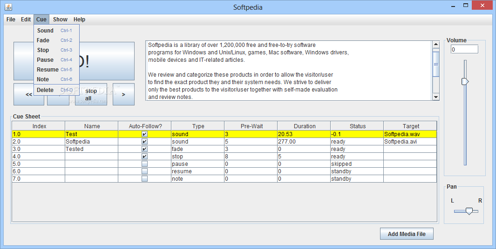Close the Softpedia window

pos(482,6)
